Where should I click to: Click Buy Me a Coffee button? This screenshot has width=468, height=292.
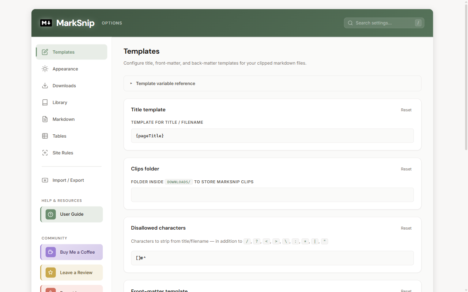point(72,252)
